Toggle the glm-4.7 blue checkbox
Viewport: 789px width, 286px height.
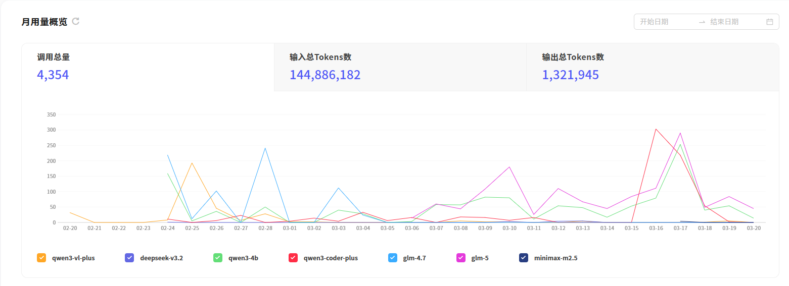point(393,258)
